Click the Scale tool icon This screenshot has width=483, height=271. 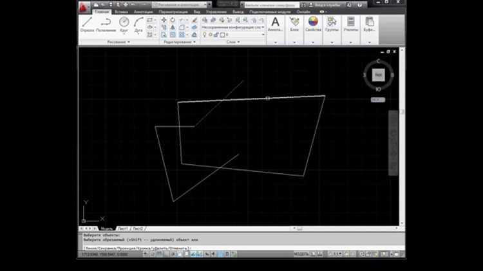click(173, 35)
